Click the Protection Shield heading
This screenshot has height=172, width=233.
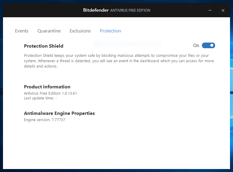pos(44,46)
